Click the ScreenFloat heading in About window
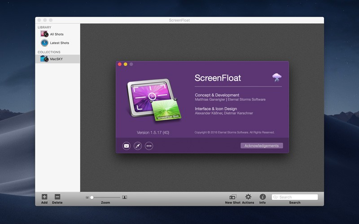The height and width of the screenshot is (224, 359). click(x=218, y=78)
